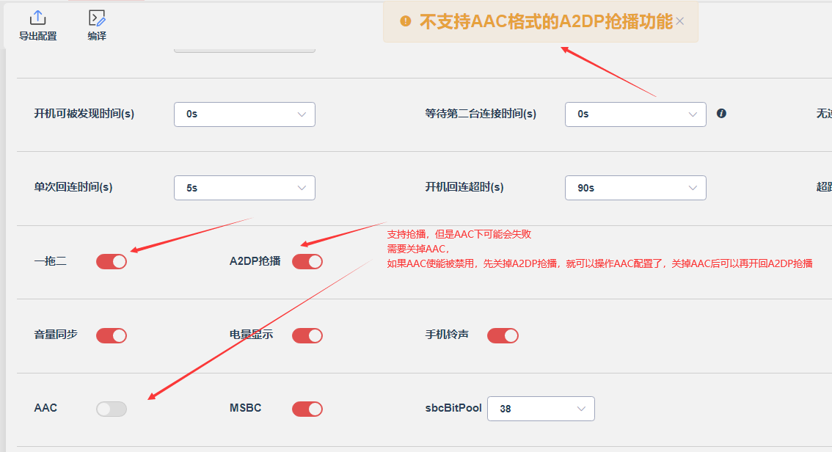Click the 一拖二 label text

51,261
